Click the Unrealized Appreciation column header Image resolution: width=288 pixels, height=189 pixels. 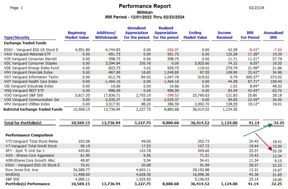pyautogui.click(x=136, y=33)
